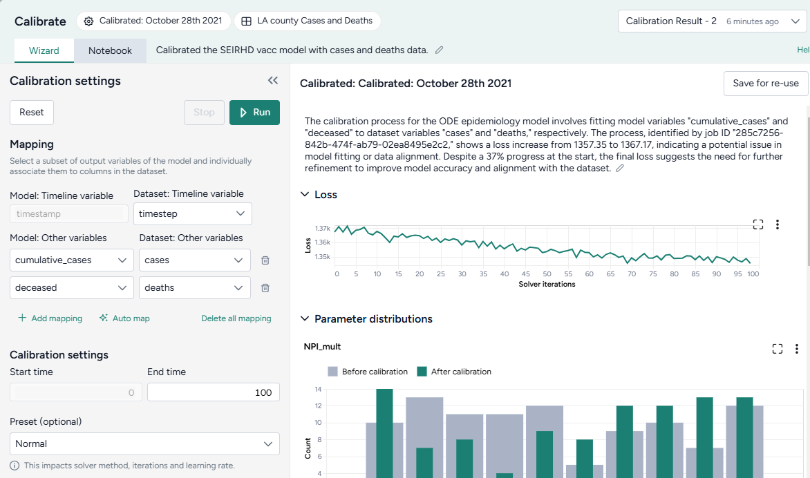The image size is (810, 478).
Task: Open the Preset dropdown set to Normal
Action: click(x=144, y=443)
